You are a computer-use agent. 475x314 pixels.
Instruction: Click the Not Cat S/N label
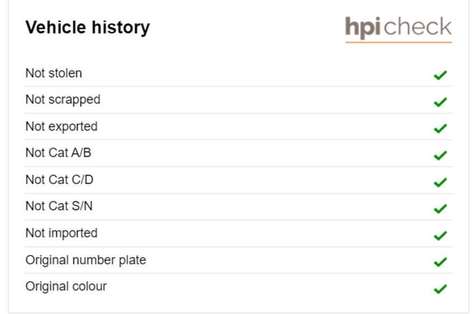point(59,206)
